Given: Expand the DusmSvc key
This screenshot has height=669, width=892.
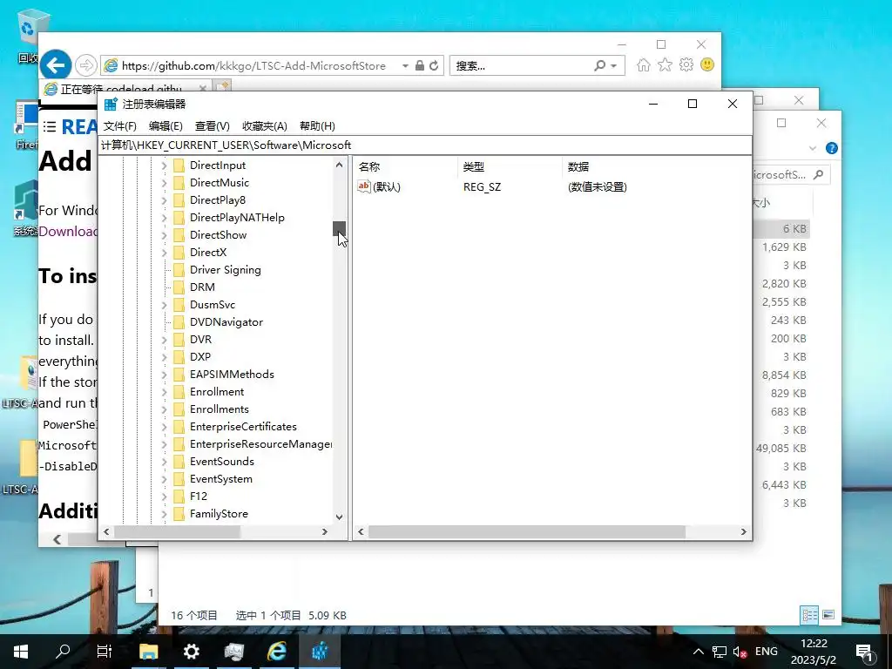Looking at the screenshot, I should (x=165, y=305).
